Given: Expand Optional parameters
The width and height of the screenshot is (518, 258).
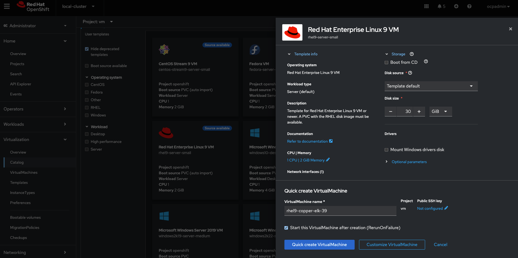Looking at the screenshot, I should point(406,162).
